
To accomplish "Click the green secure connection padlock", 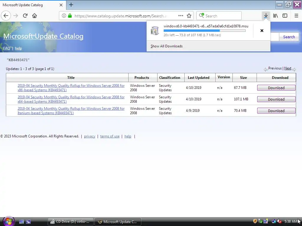I will tap(70, 16).
